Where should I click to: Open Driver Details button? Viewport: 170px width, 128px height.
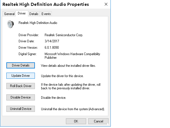coord(20,65)
